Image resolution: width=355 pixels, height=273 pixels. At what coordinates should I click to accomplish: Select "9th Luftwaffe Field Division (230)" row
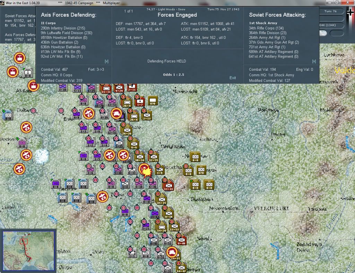tap(67, 33)
